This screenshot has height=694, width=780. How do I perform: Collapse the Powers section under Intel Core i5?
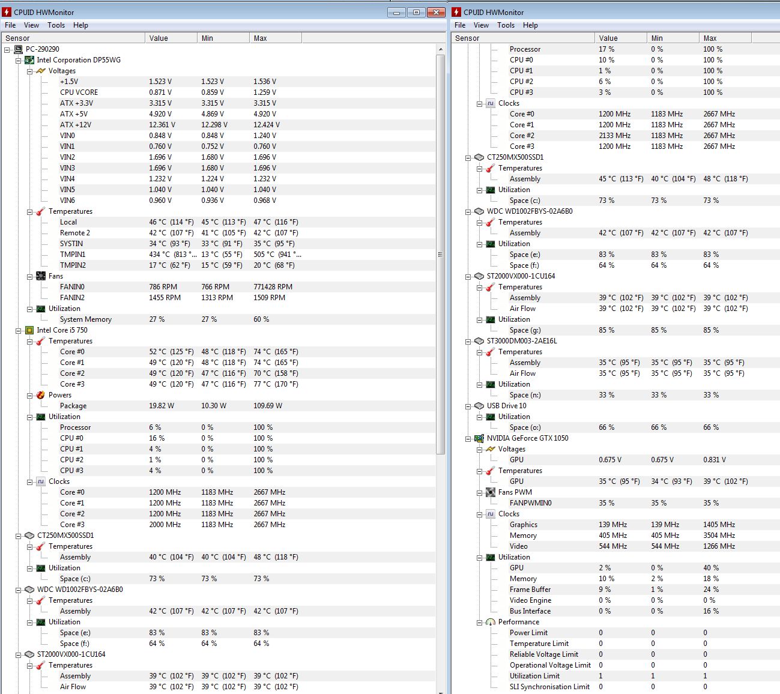[x=30, y=396]
